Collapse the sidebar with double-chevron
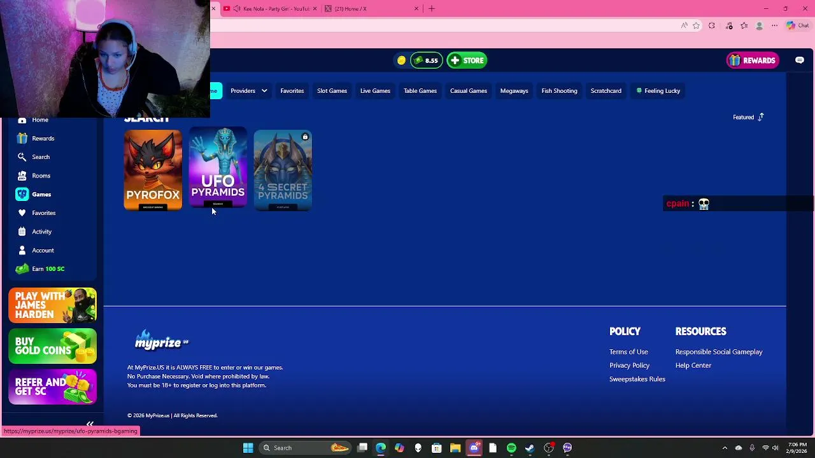 pyautogui.click(x=90, y=424)
